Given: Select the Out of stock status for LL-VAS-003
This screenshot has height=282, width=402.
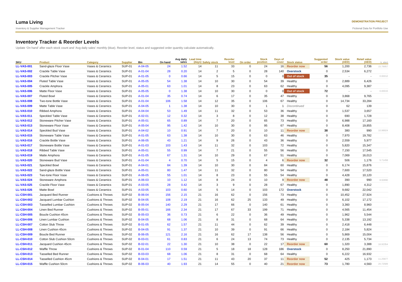Looking at the screenshot, I should pos(297,76).
